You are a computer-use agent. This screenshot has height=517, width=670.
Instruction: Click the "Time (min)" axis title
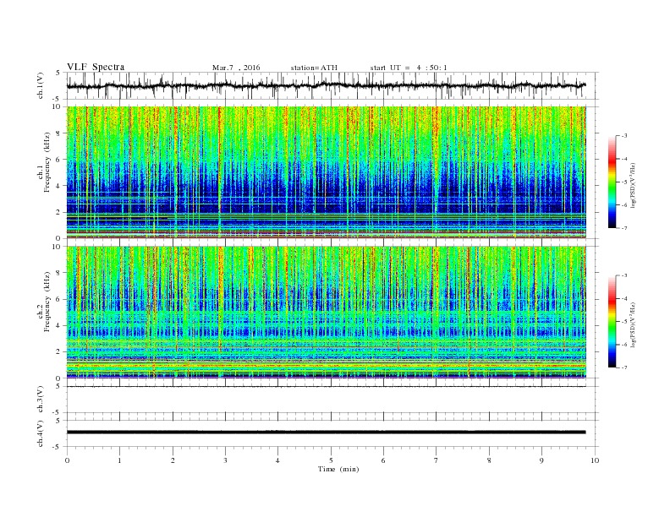click(x=338, y=469)
